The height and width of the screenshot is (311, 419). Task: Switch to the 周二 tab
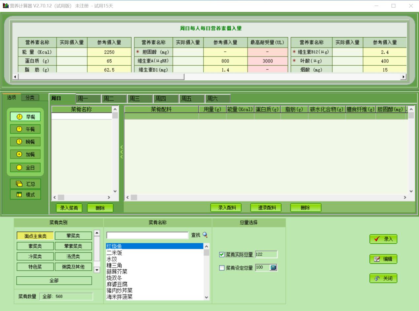coord(114,98)
